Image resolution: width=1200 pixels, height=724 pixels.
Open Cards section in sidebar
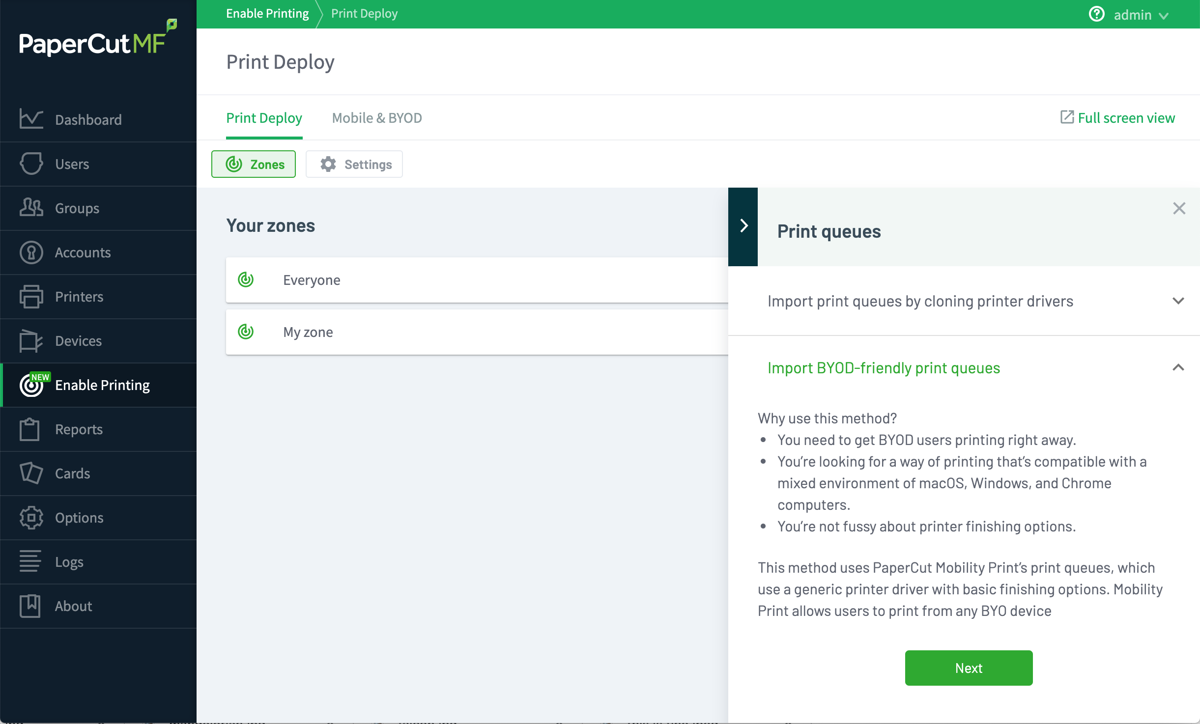pos(98,473)
